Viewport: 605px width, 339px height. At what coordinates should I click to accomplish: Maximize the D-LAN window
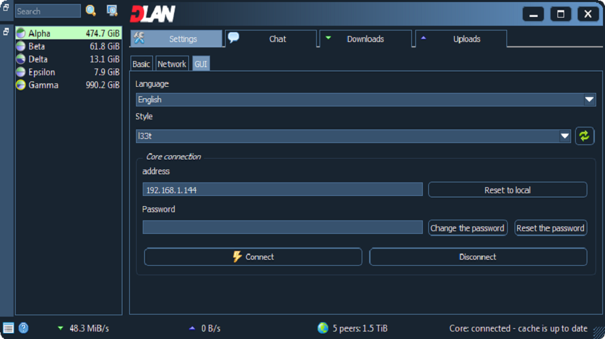561,14
